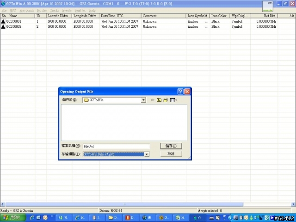Click the Comment column header
Image resolution: width=296 pixels, height=222 pixels.
coord(164,16)
